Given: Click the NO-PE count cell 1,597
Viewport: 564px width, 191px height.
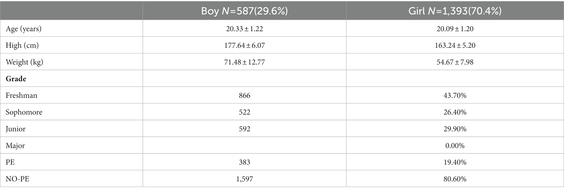Looking at the screenshot, I should [244, 179].
